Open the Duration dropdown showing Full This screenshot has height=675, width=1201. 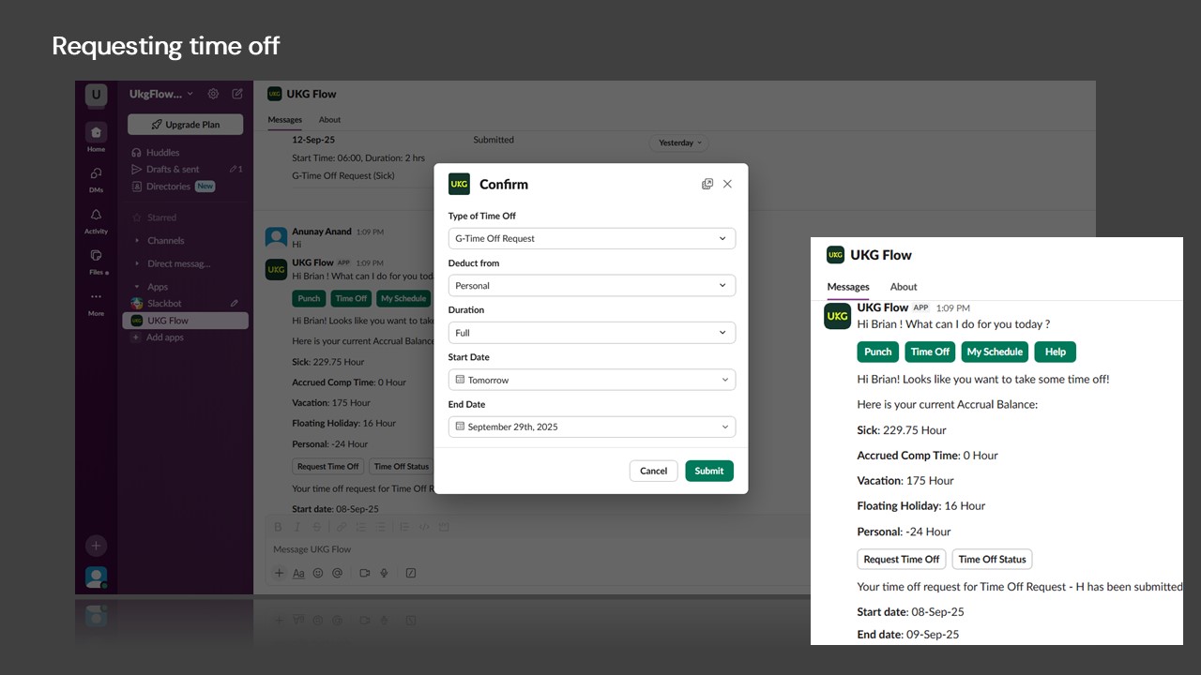tap(591, 333)
